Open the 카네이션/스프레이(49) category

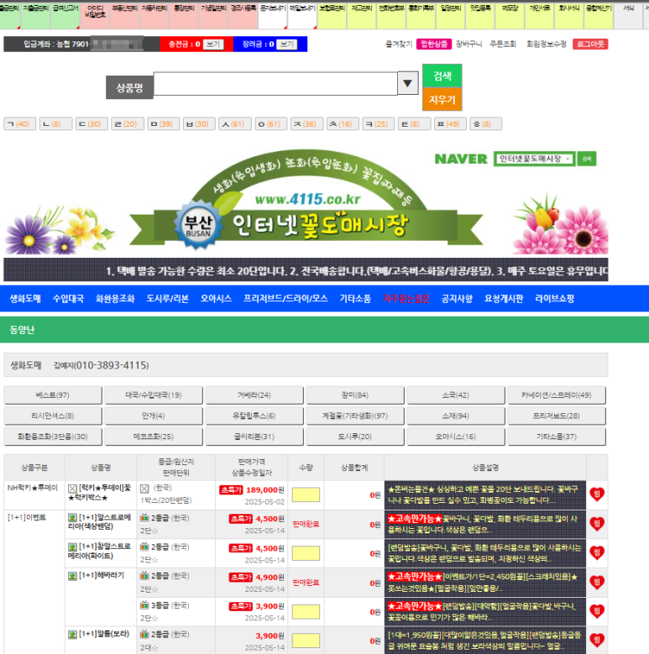tap(557, 395)
